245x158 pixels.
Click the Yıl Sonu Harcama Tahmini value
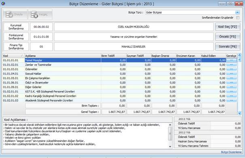(x=226, y=146)
